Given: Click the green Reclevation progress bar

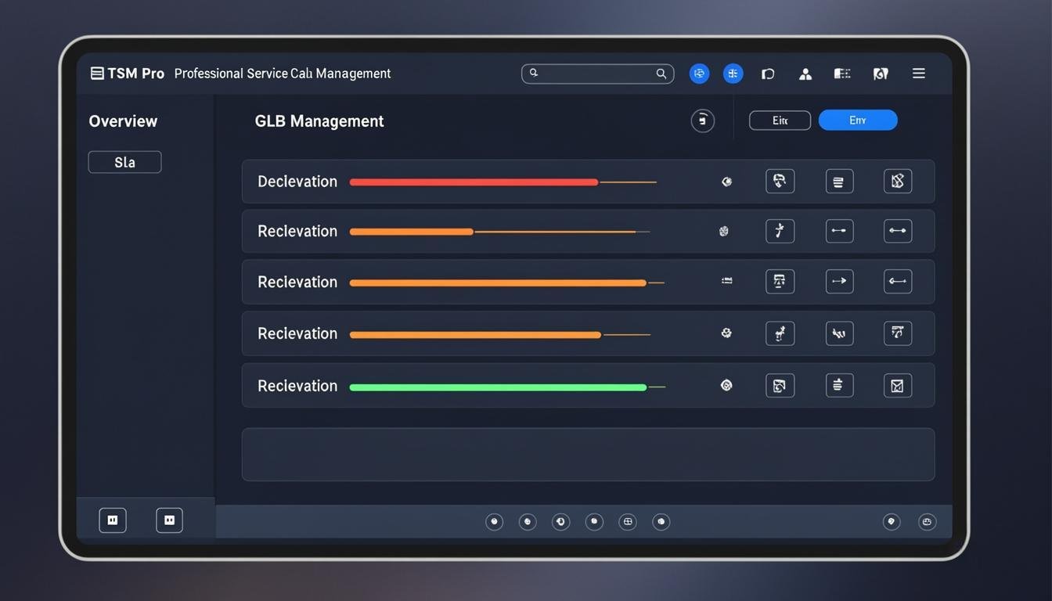Looking at the screenshot, I should pos(498,387).
